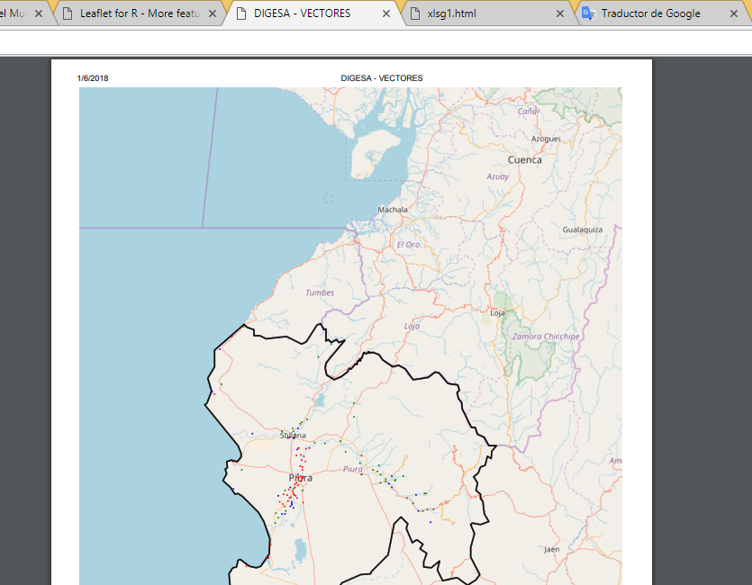
Task: Click the Google Translate favicon
Action: tap(588, 13)
